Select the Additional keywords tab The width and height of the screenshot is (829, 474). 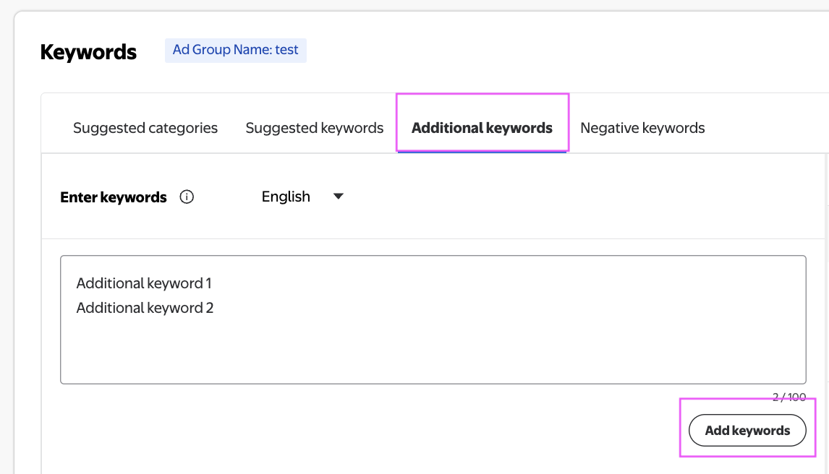click(x=482, y=128)
